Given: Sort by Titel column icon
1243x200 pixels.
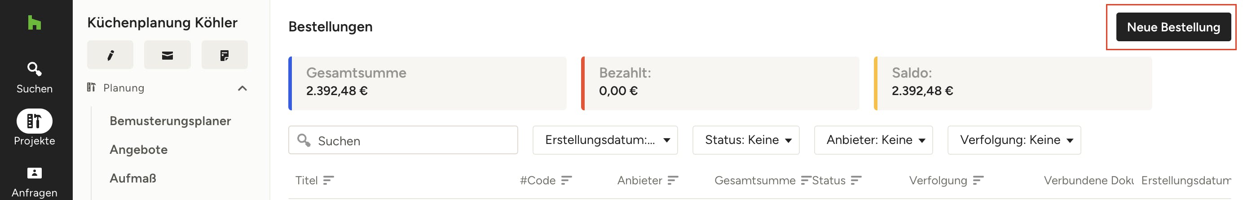Looking at the screenshot, I should point(328,180).
